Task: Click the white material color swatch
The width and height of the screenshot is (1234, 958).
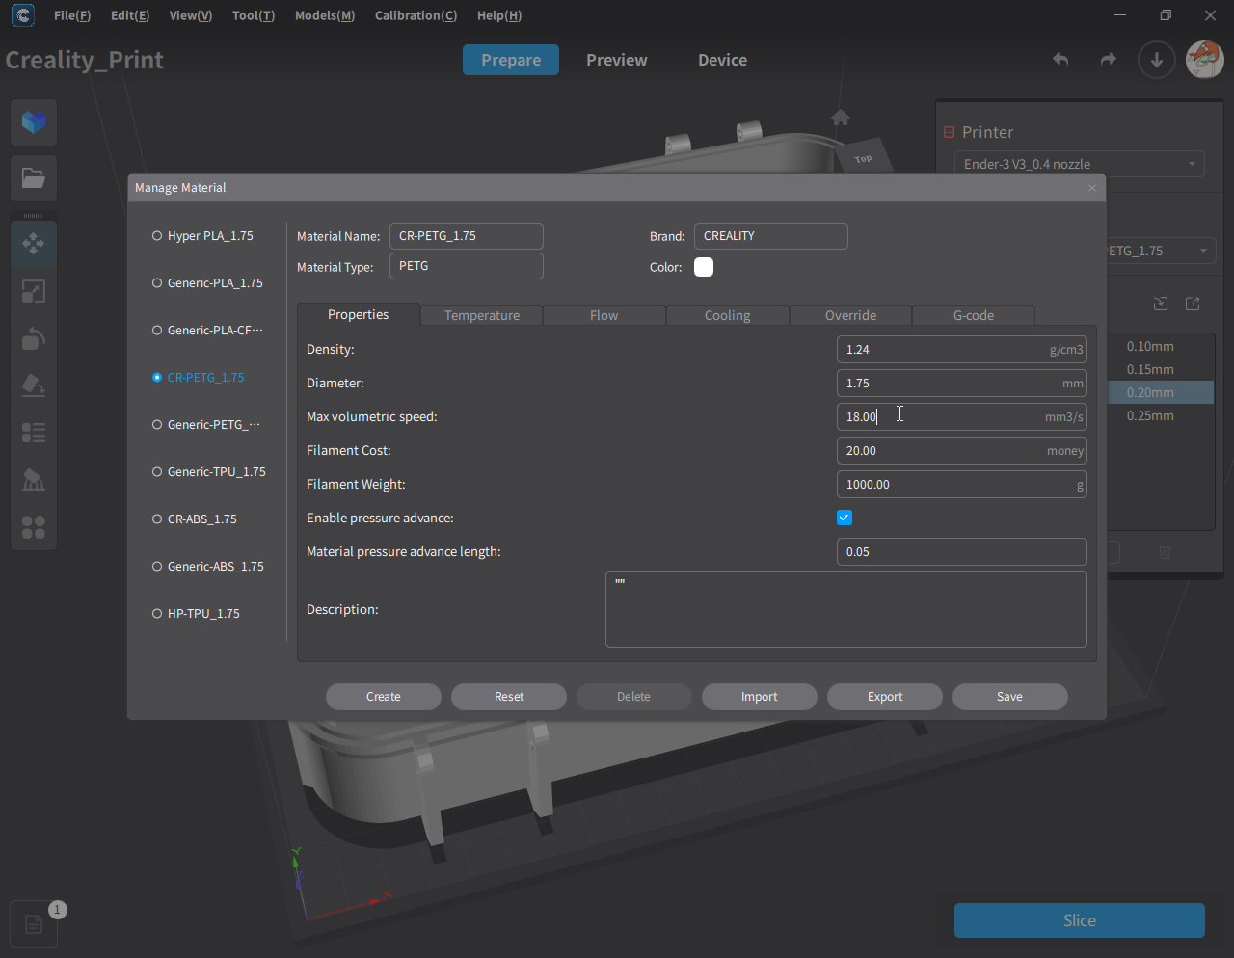Action: [704, 267]
